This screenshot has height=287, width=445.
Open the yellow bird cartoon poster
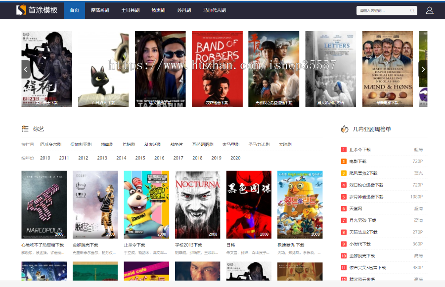(x=300, y=205)
